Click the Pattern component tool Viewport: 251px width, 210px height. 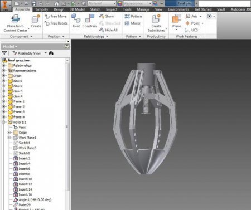pyautogui.click(x=133, y=16)
